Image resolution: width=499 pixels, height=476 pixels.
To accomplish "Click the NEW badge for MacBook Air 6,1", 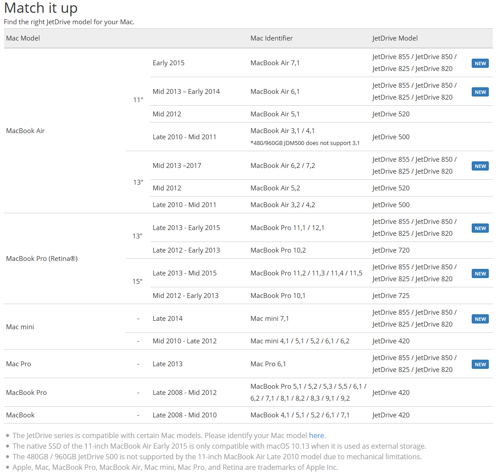I will coord(480,92).
